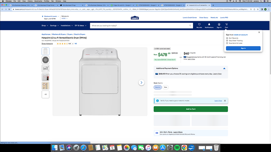Click the green Add to Cart button

[191, 109]
